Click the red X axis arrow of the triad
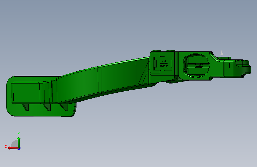 (x=13, y=148)
